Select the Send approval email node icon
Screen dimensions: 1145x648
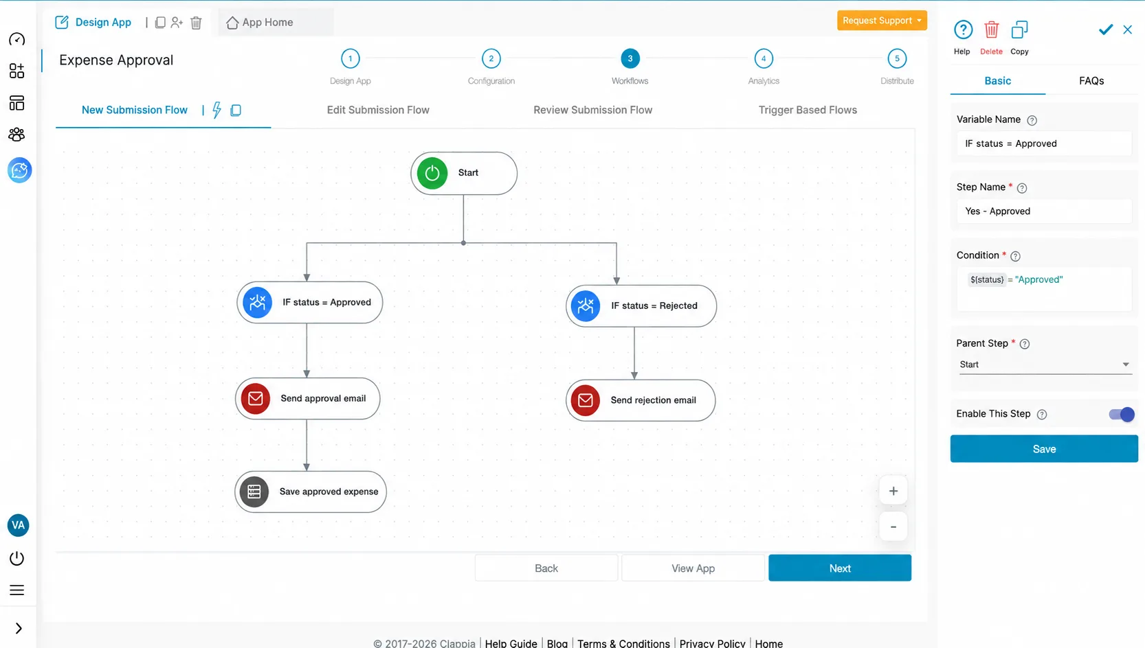click(x=256, y=398)
